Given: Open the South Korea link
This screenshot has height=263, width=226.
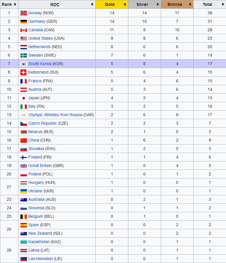Looking at the screenshot, I should click(40, 64).
